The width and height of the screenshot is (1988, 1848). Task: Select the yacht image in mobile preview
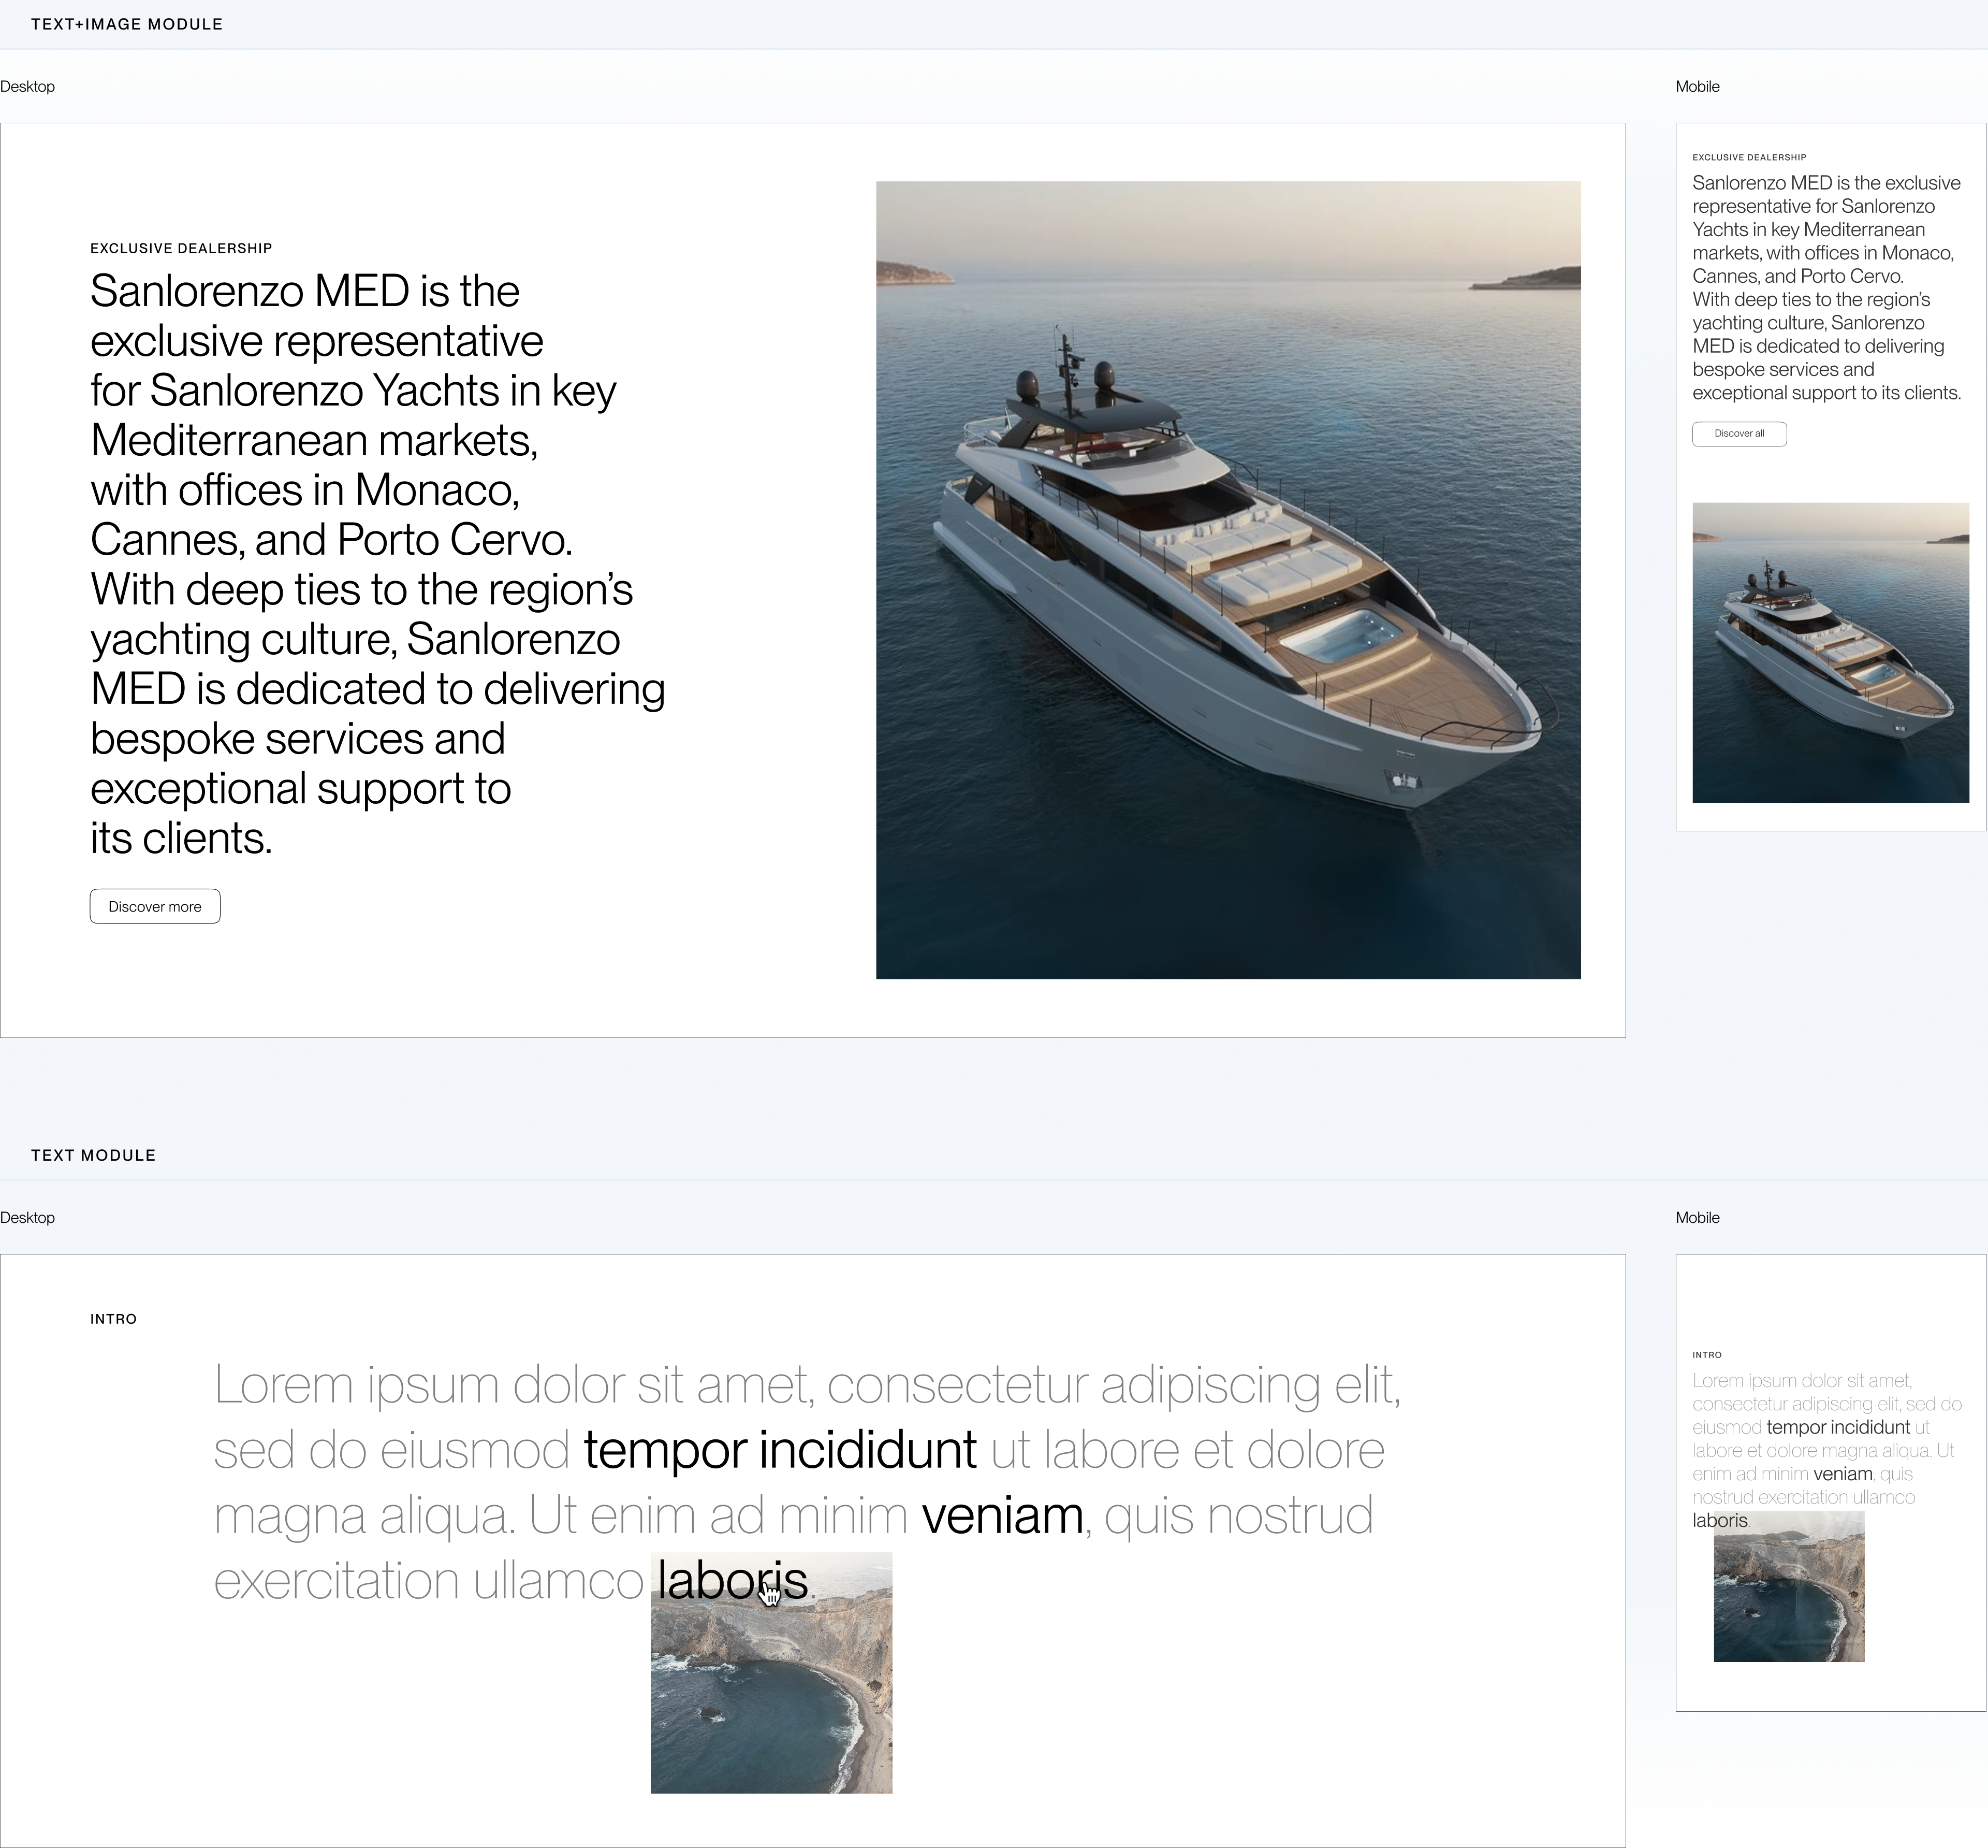click(1830, 652)
